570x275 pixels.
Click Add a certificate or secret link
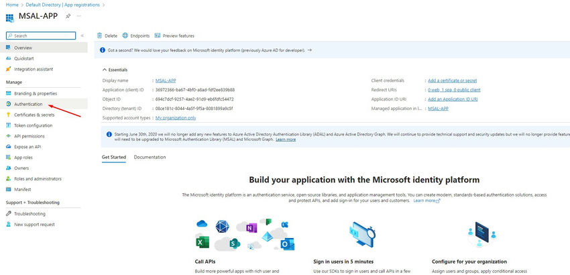click(453, 80)
